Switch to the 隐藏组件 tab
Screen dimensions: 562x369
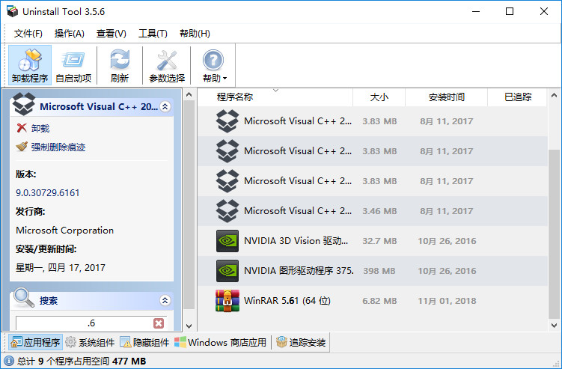point(144,342)
